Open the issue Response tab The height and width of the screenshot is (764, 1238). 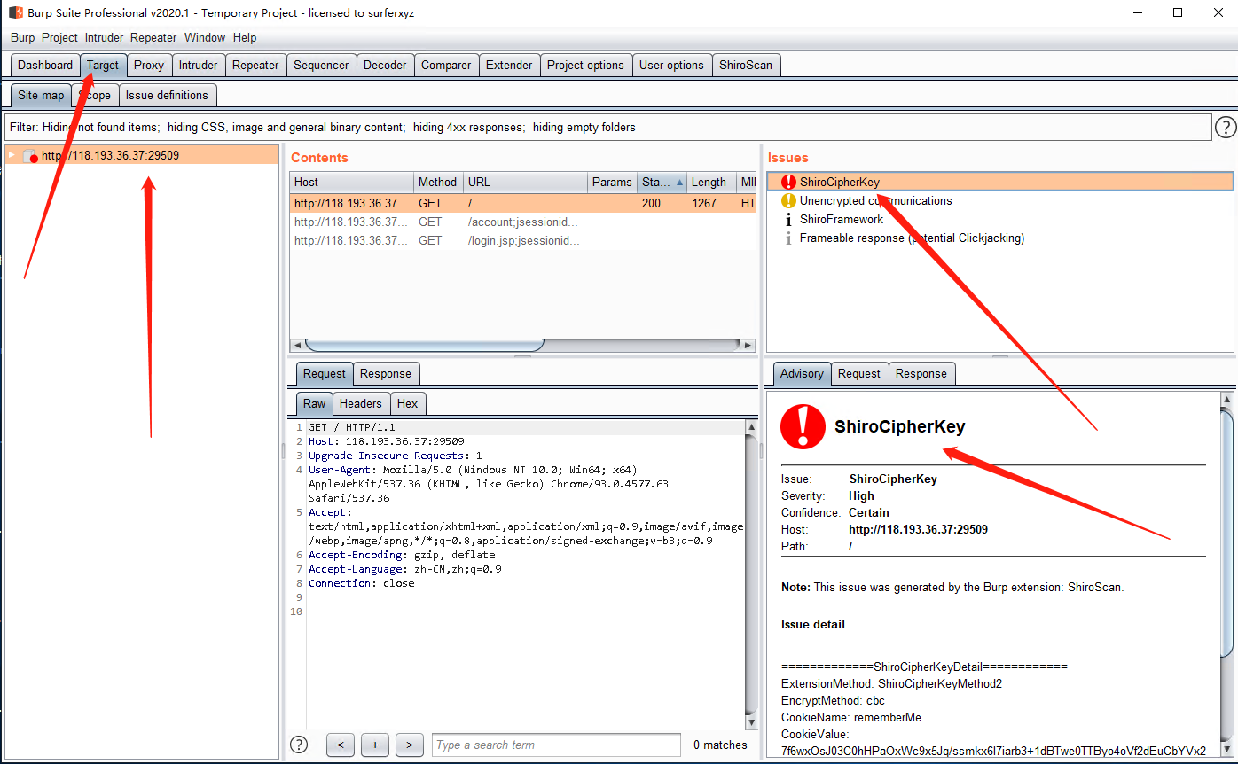click(921, 373)
